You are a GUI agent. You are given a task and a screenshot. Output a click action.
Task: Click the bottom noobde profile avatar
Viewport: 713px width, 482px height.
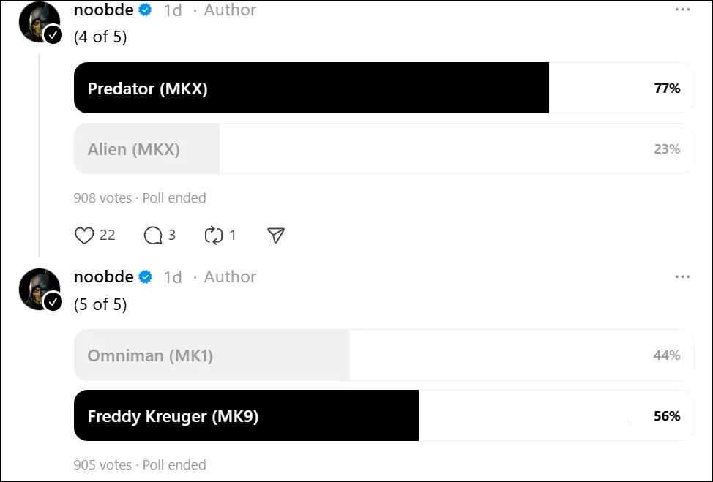(39, 289)
